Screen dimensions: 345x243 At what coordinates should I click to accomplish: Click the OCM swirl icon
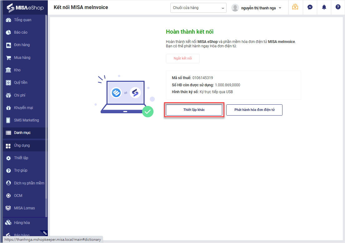[x=8, y=196]
